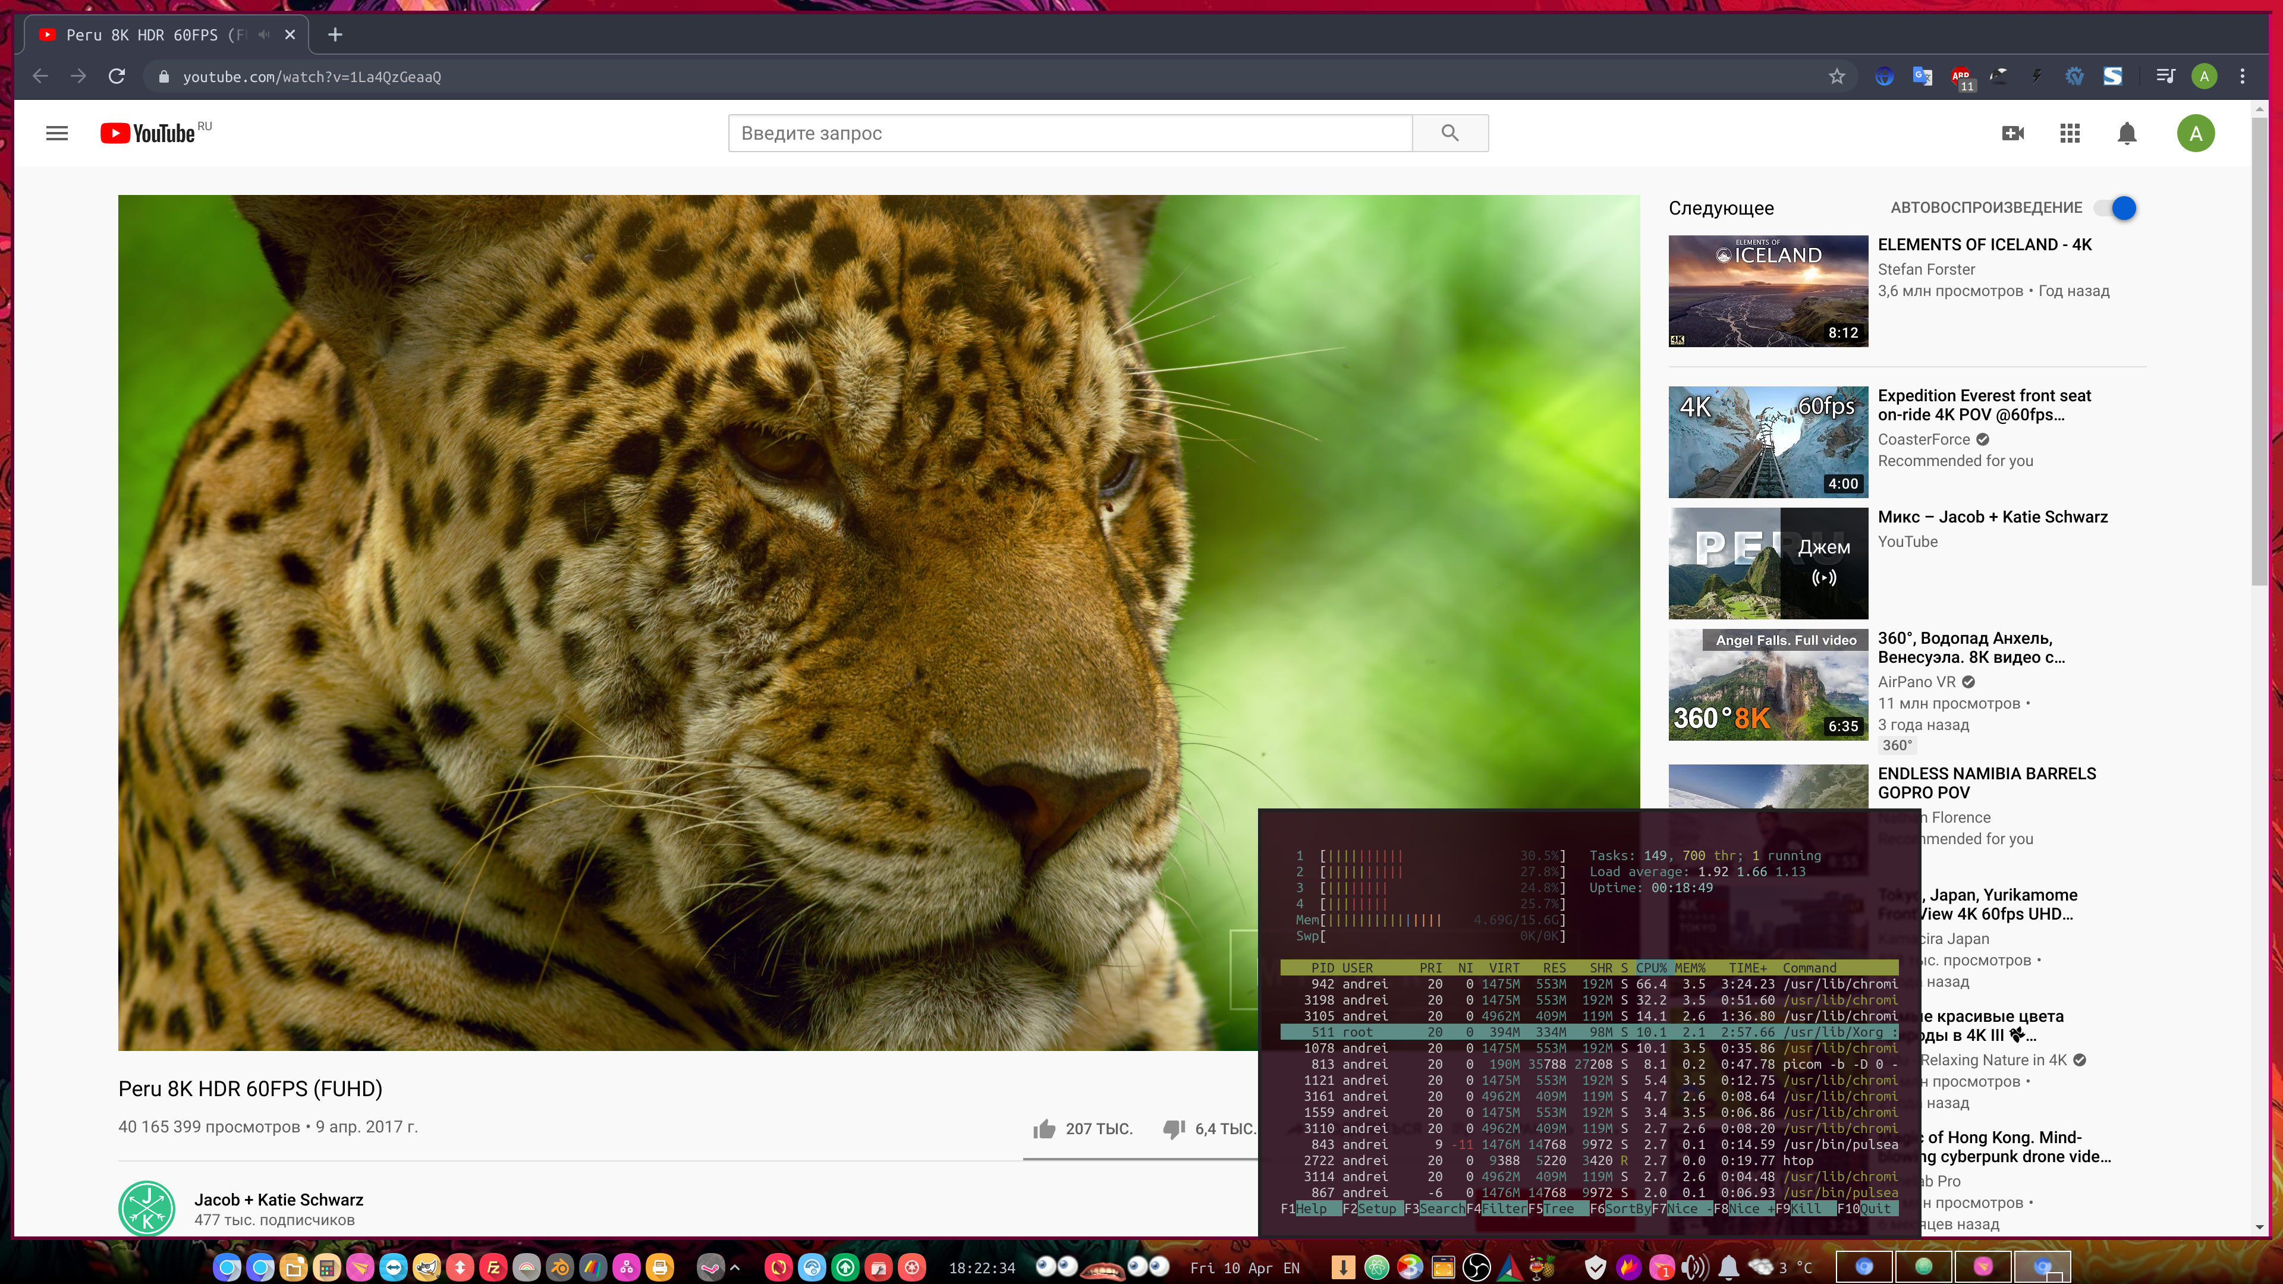Like the video with thumbs up
The width and height of the screenshot is (2283, 1284).
(1044, 1128)
